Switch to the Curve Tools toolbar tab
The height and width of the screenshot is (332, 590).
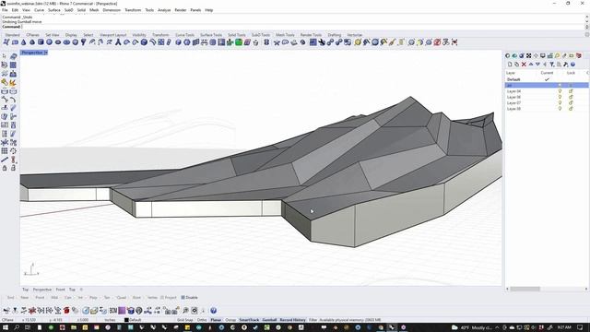(x=184, y=35)
